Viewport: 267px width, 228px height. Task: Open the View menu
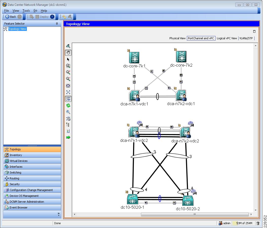point(16,11)
